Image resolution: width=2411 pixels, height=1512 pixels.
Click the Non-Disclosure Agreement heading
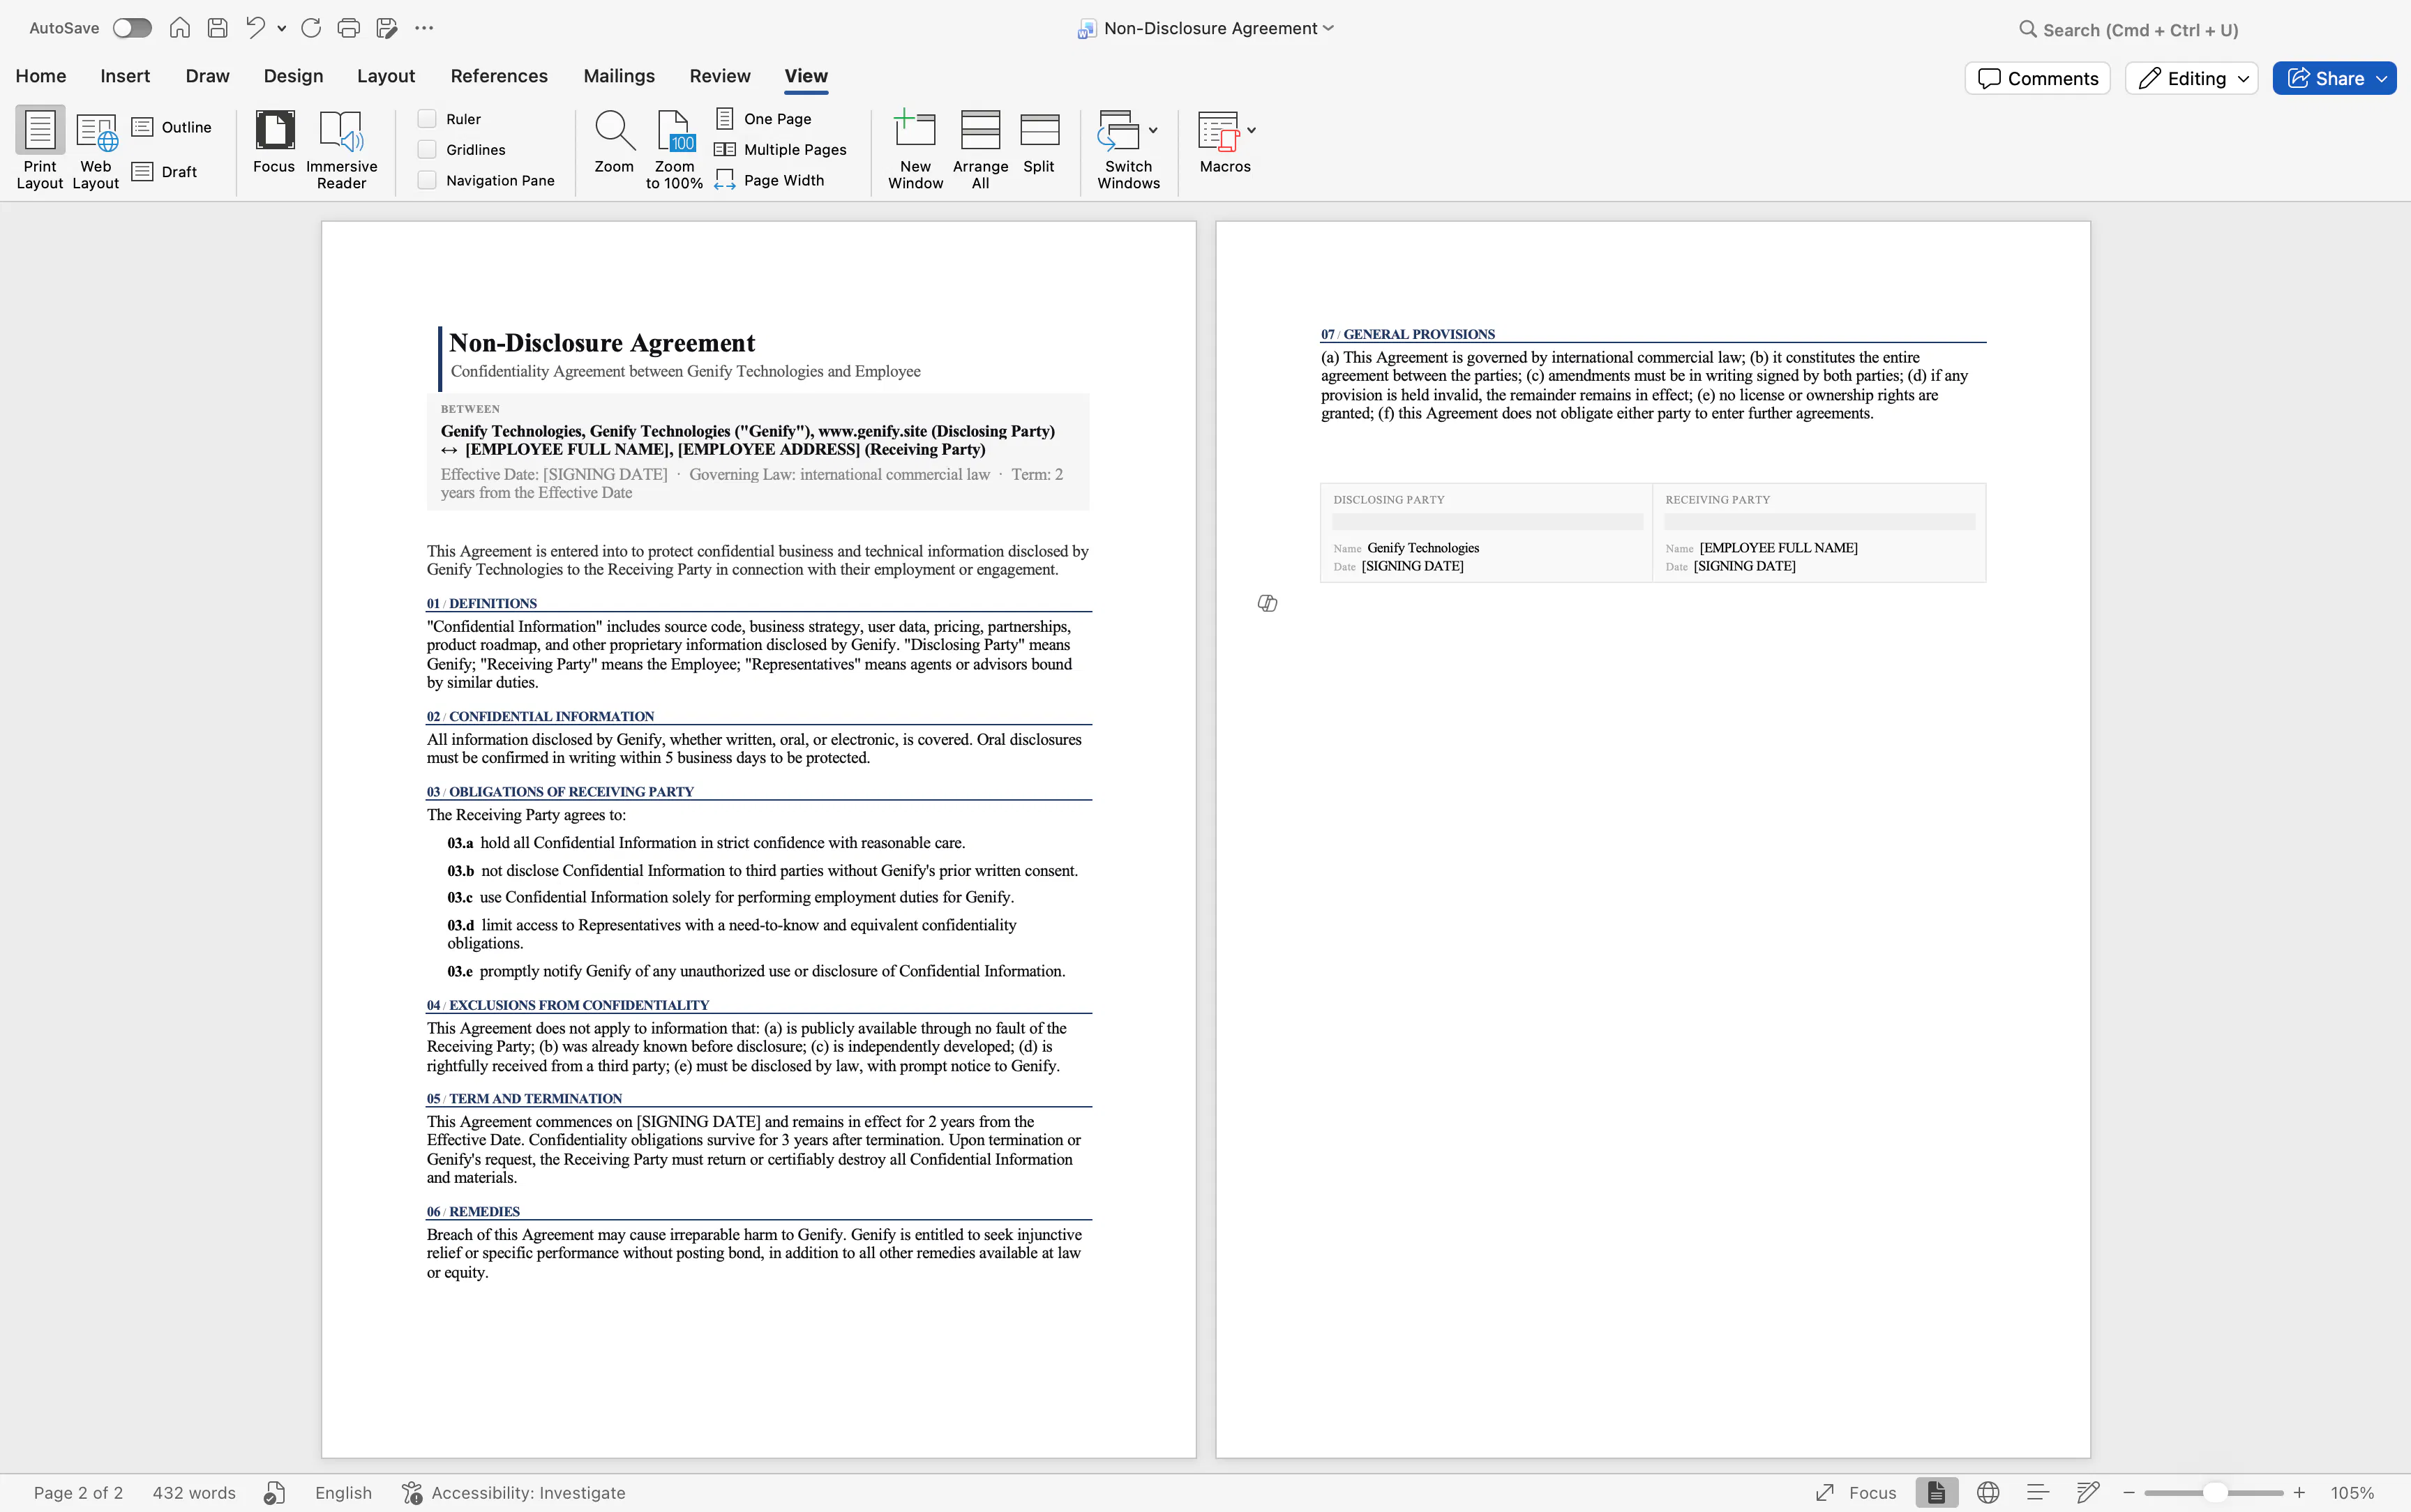pos(602,343)
